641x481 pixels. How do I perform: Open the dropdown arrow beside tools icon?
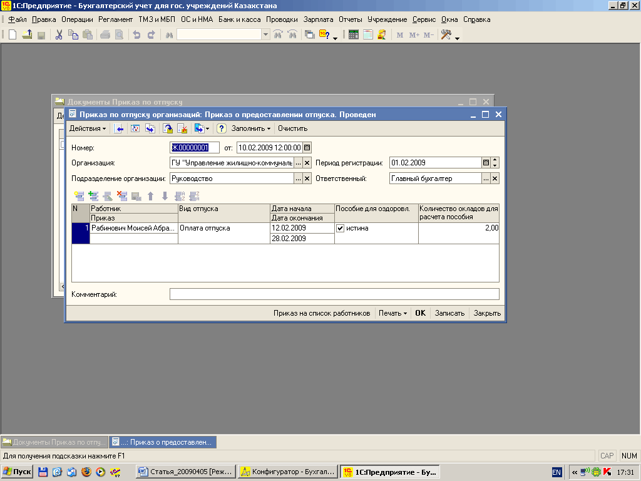tap(457, 38)
